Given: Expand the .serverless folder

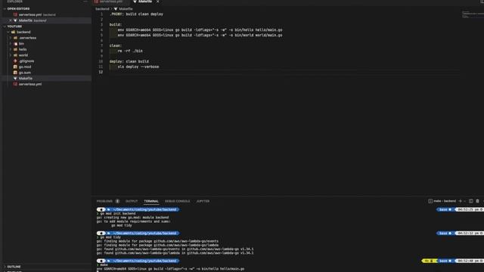Looking at the screenshot, I should click(x=27, y=38).
